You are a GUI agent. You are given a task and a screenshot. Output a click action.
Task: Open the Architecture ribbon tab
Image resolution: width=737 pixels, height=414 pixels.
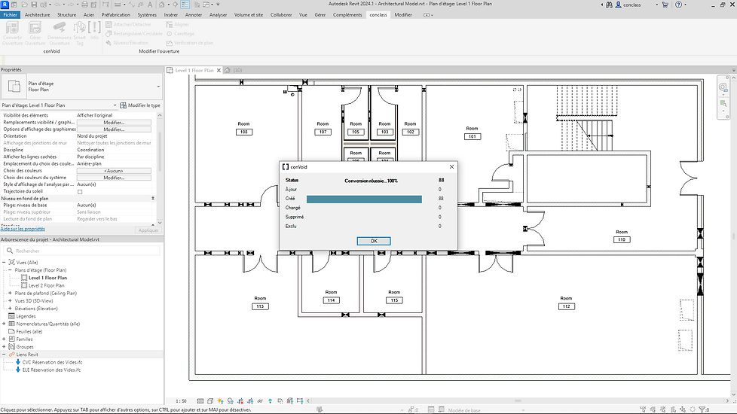point(37,14)
